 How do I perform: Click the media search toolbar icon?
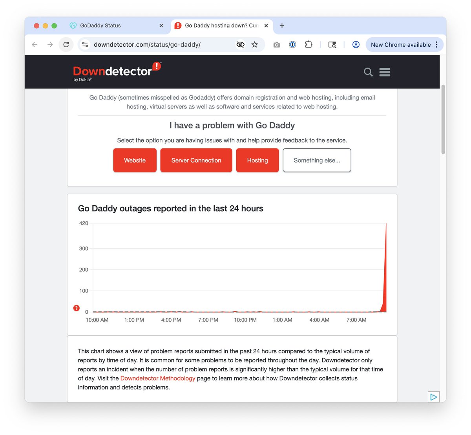click(332, 45)
